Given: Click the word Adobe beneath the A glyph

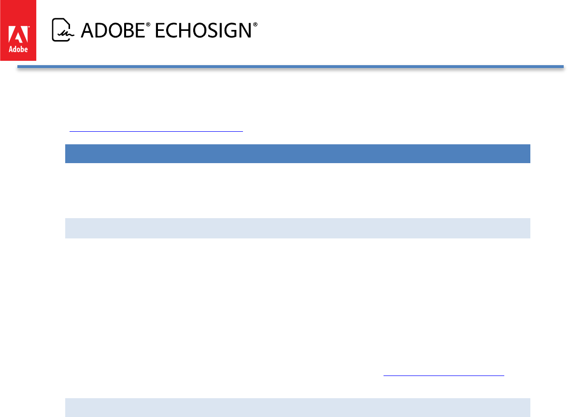Looking at the screenshot, I should click(x=18, y=49).
